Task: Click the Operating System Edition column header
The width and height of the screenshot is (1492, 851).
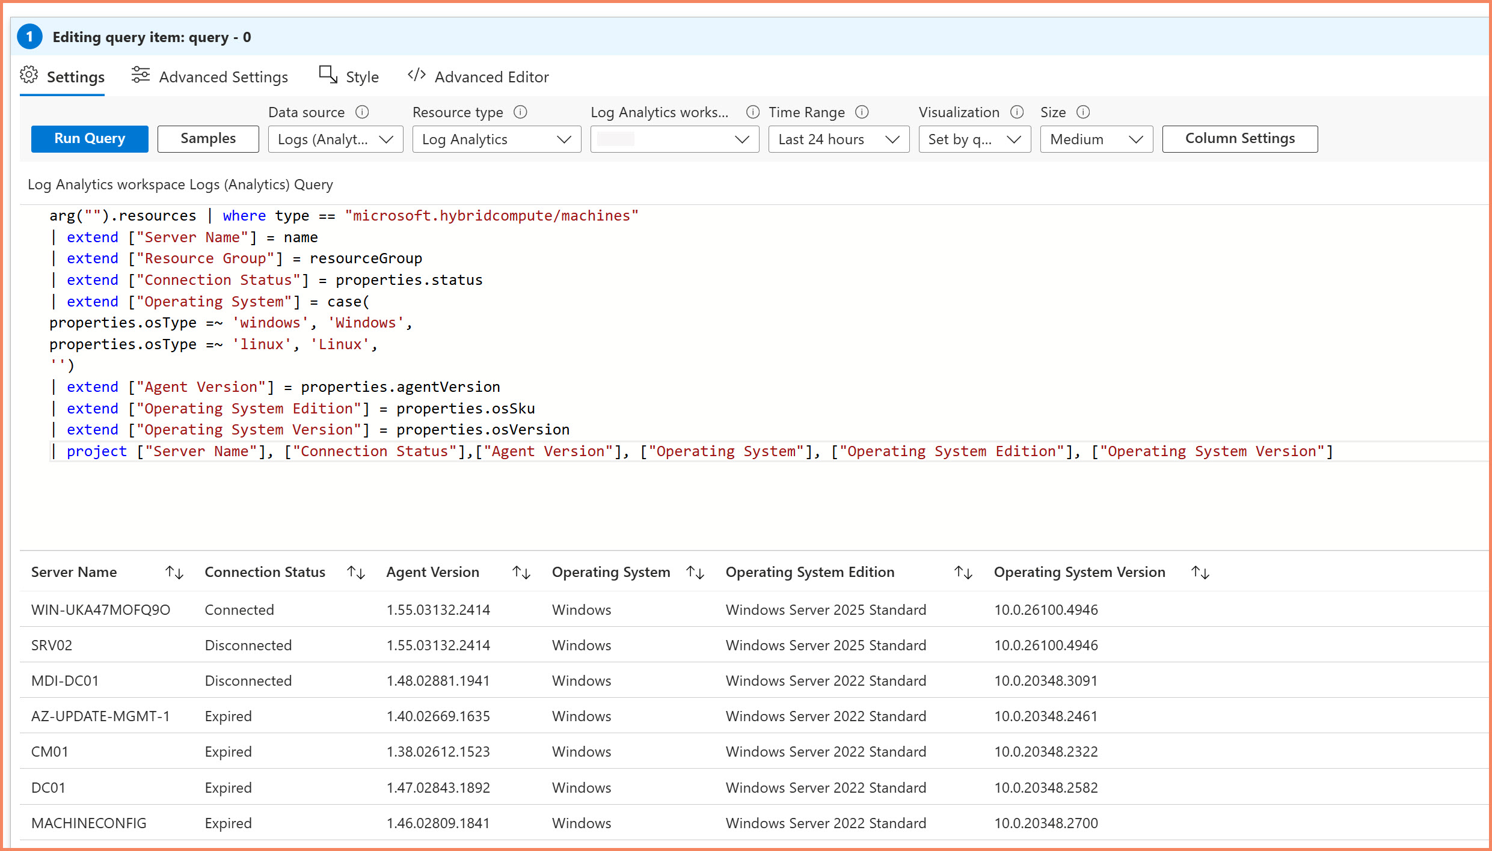Action: 810,572
